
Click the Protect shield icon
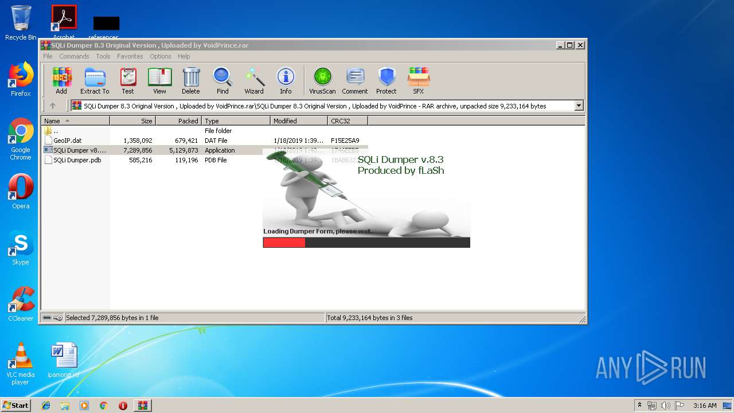(386, 80)
